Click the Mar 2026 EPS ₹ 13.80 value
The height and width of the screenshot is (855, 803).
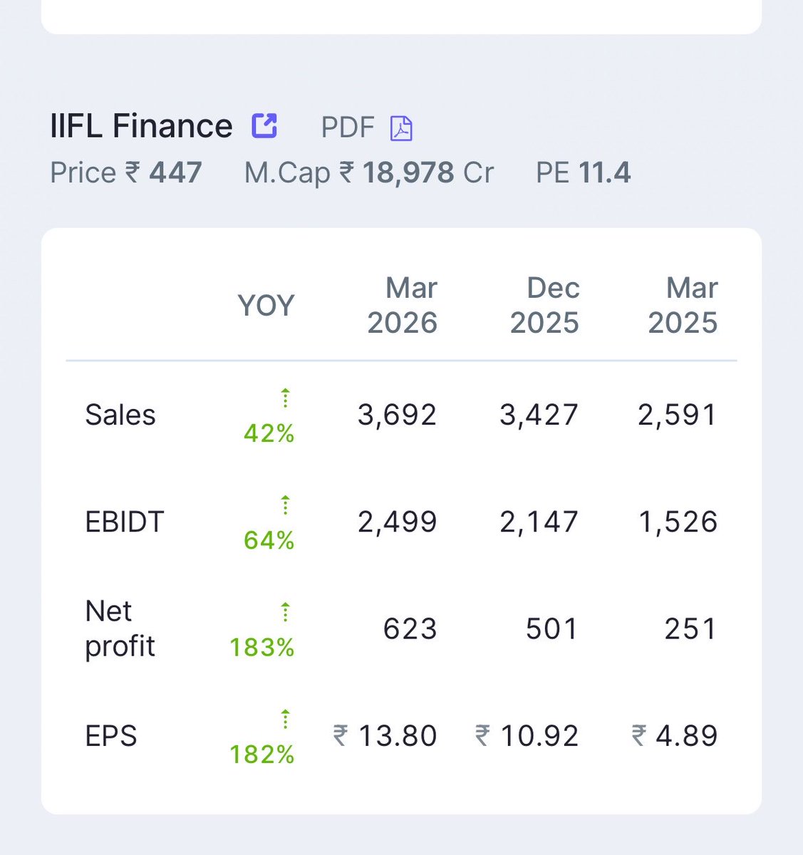385,735
